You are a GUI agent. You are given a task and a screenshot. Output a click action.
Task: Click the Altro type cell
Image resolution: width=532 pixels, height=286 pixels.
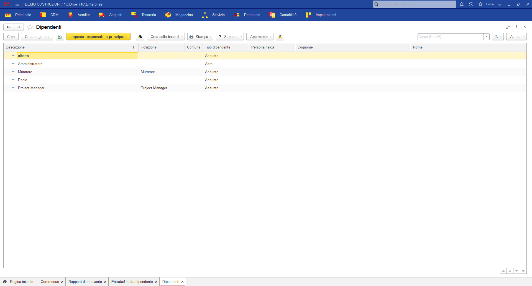pyautogui.click(x=226, y=64)
